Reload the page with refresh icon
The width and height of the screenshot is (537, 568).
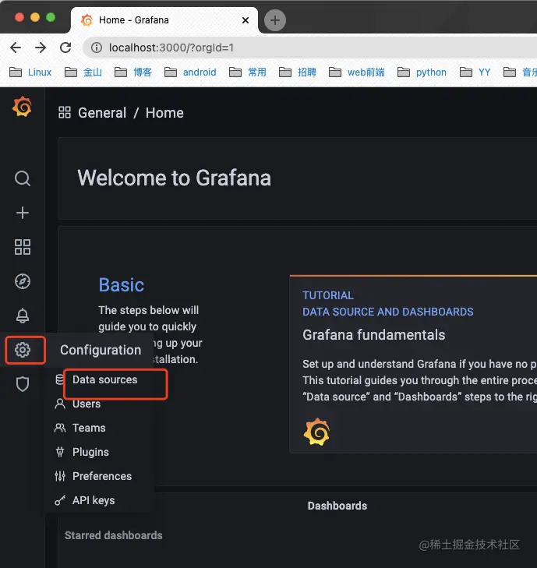coord(65,48)
